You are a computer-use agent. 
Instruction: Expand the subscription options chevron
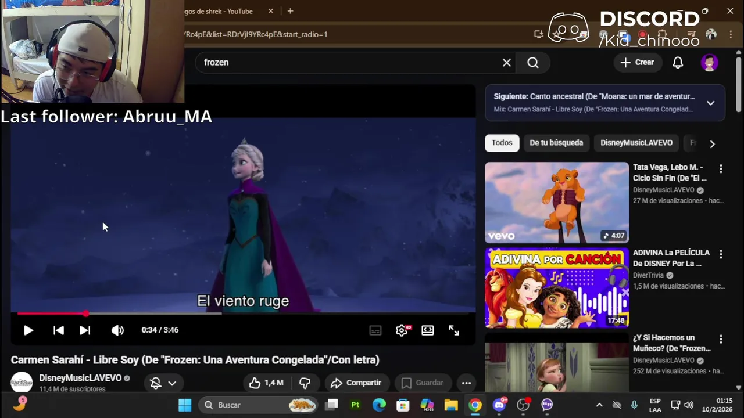[x=172, y=383]
